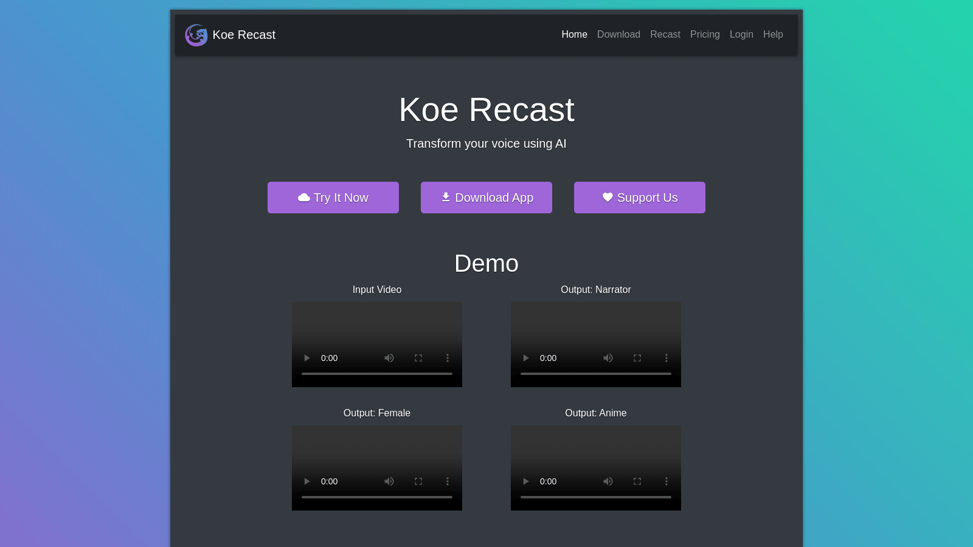Click the Output: Anime video progress bar
973x547 pixels.
(595, 497)
